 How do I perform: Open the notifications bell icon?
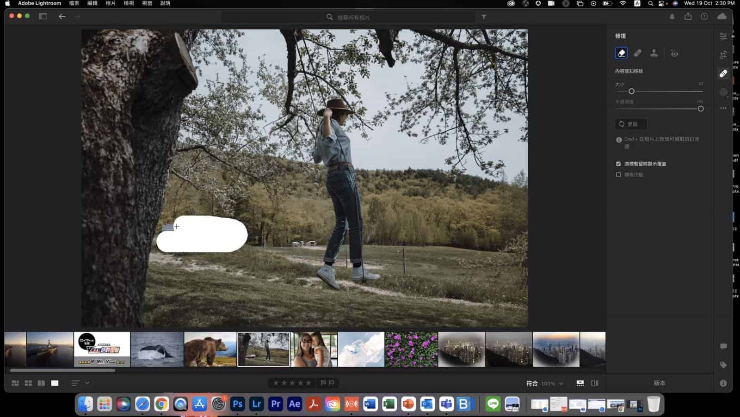[x=672, y=17]
